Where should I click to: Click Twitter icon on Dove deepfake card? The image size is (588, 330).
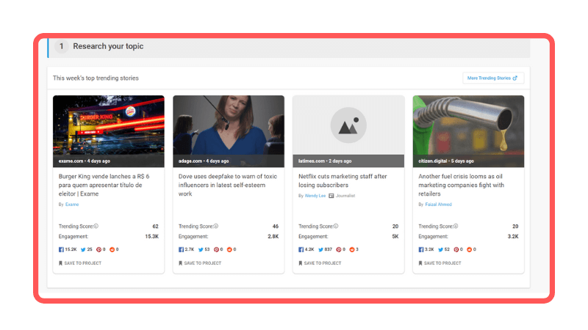(x=201, y=249)
